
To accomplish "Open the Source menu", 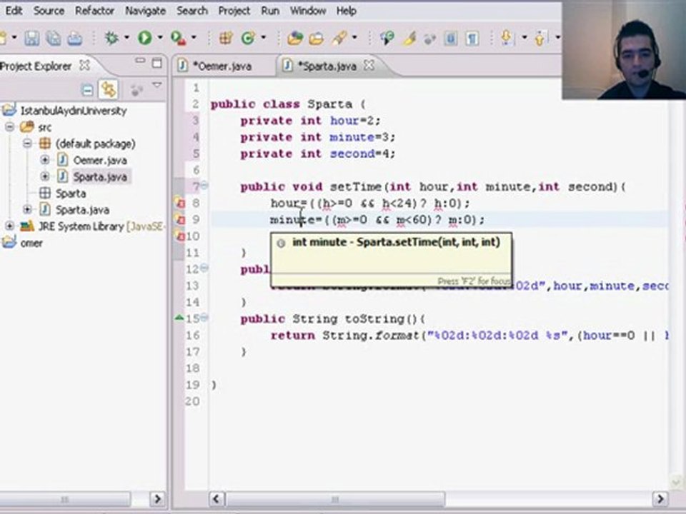I will 49,11.
